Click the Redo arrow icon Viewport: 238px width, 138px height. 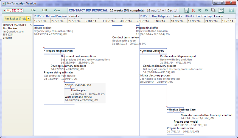[206, 10]
